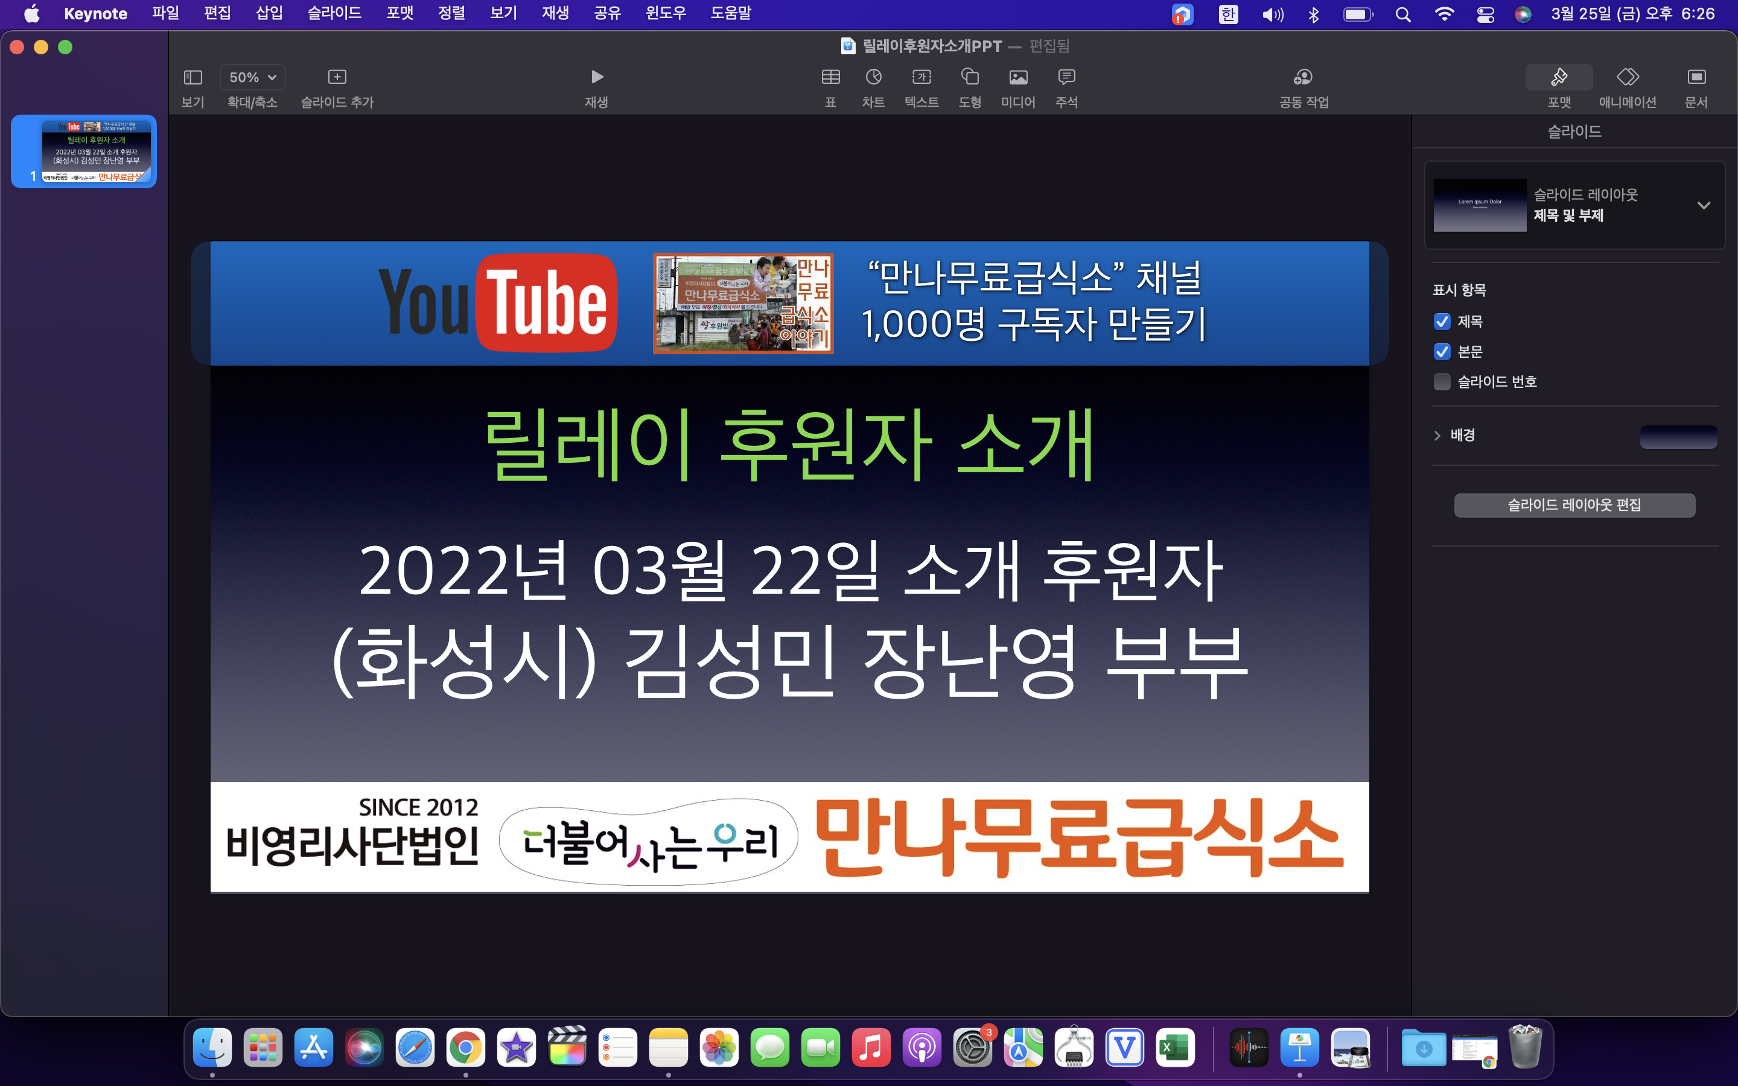Open the 포맷 menu in menu bar
Viewport: 1738px width, 1086px height.
tap(399, 14)
